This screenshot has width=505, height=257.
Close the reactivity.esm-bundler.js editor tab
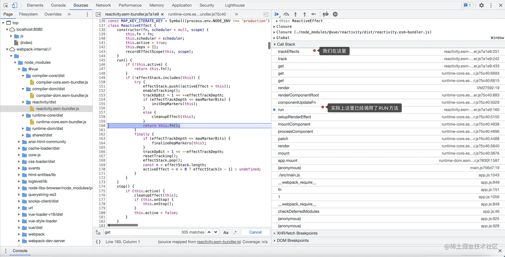pos(162,14)
